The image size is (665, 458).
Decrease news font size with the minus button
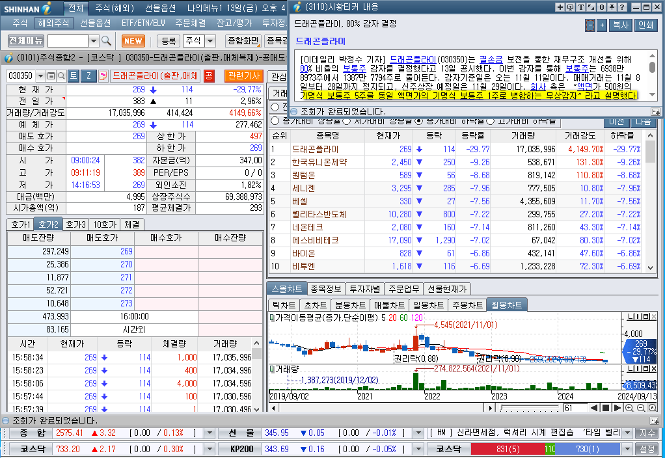point(590,25)
